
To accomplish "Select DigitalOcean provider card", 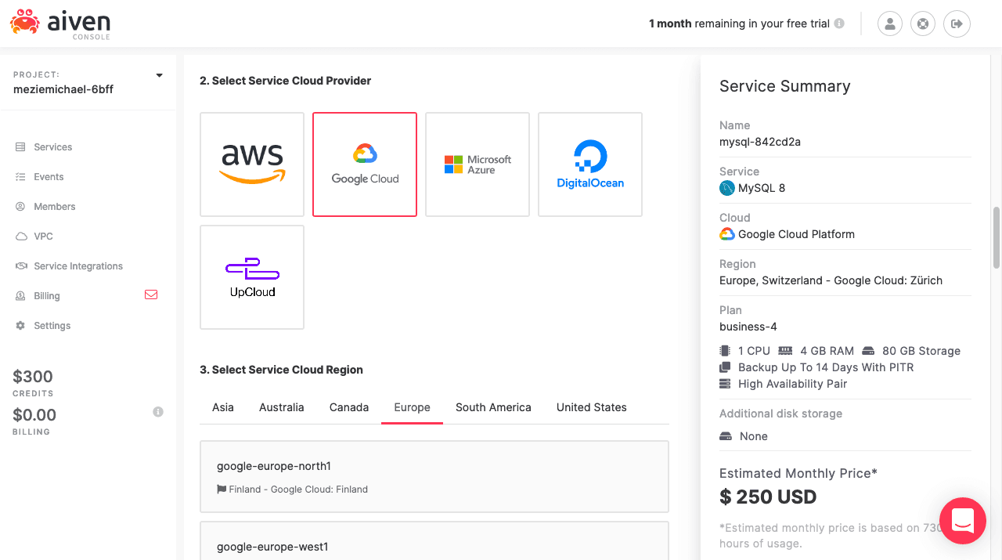I will click(590, 164).
